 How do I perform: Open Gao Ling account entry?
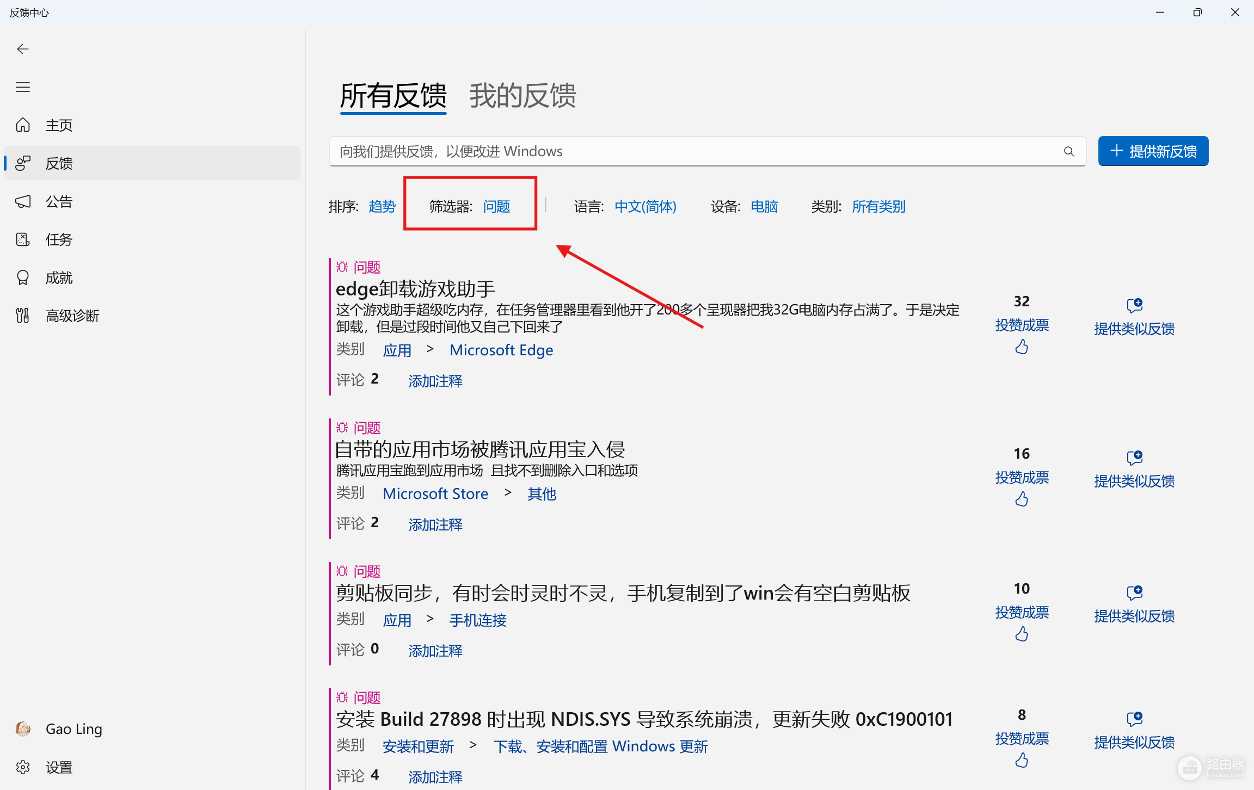click(152, 729)
